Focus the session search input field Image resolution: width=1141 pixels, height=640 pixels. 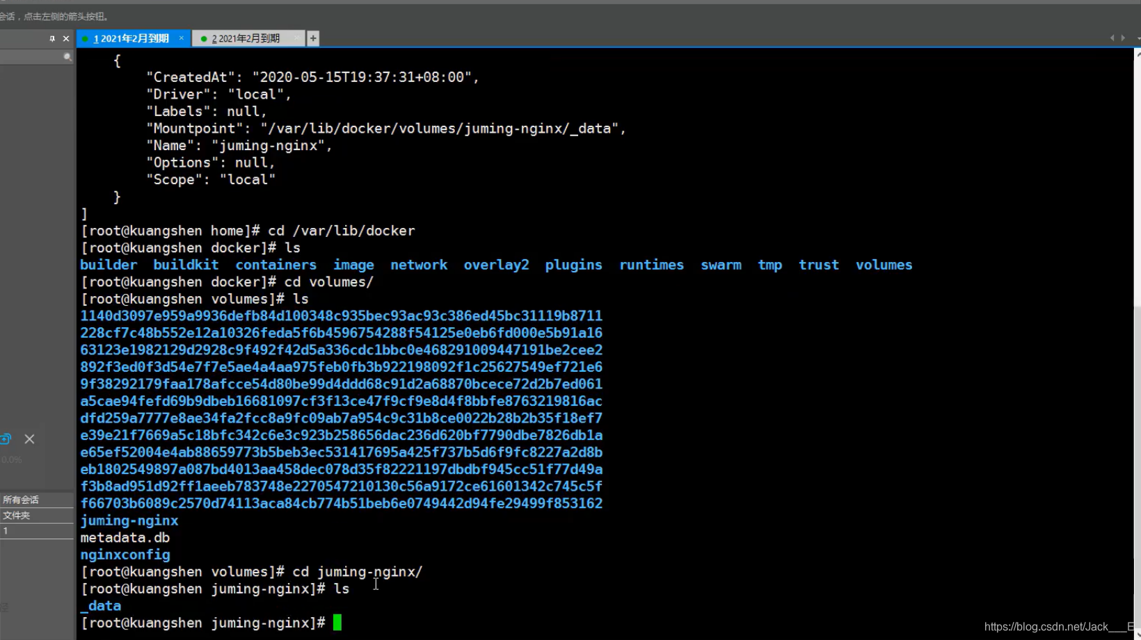click(x=31, y=57)
